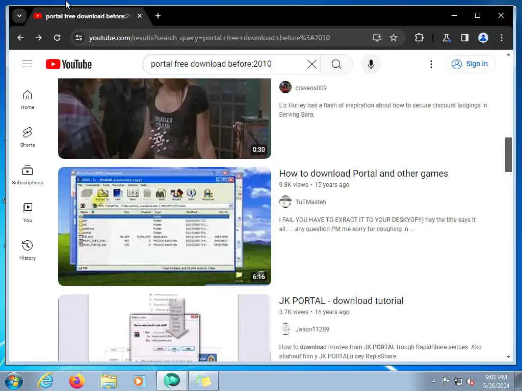Open the network tray icon
The width and height of the screenshot is (522, 391).
[458, 381]
